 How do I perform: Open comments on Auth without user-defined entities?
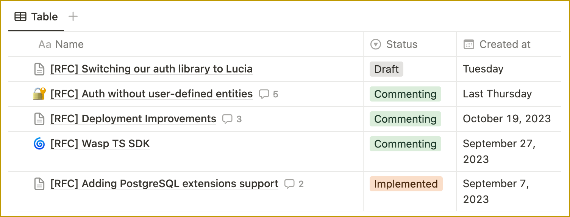269,94
